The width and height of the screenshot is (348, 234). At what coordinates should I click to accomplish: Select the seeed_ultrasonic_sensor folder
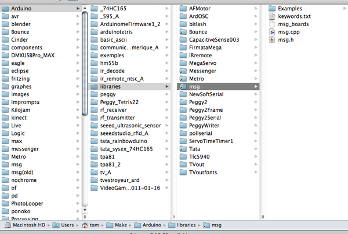tap(129, 126)
